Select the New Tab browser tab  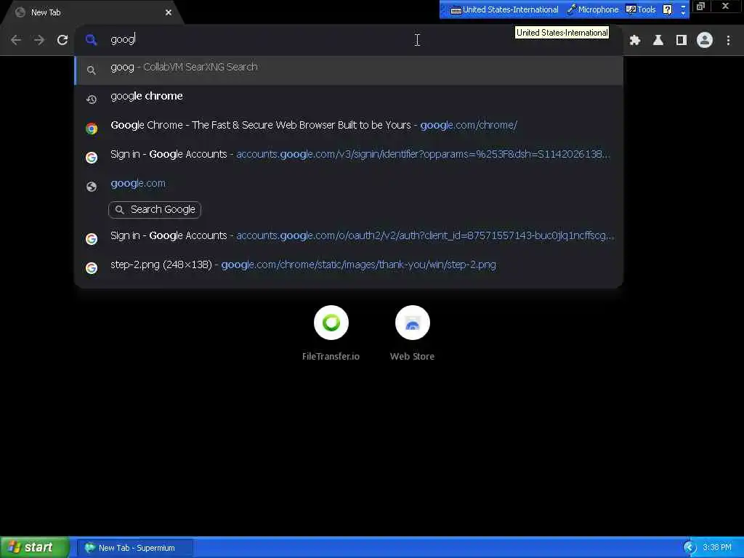coord(93,12)
